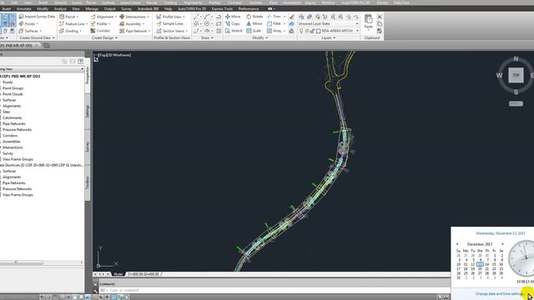The width and height of the screenshot is (534, 300).
Task: Toggle the layer lock icon
Action: click(x=312, y=31)
